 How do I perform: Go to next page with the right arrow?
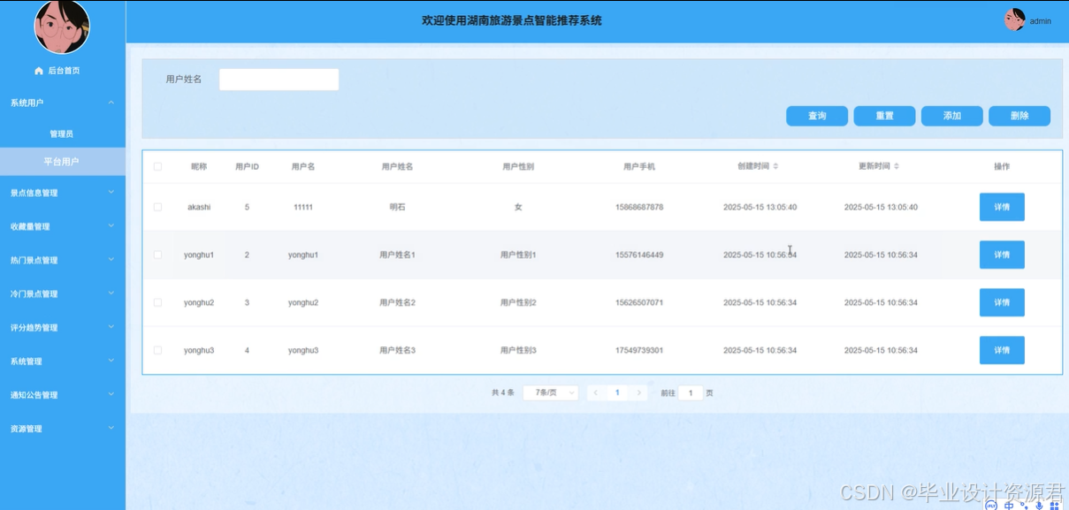(x=640, y=392)
